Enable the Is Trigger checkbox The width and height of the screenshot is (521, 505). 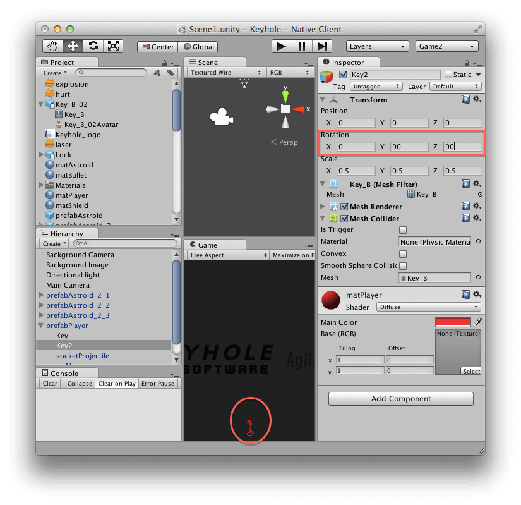coord(403,230)
